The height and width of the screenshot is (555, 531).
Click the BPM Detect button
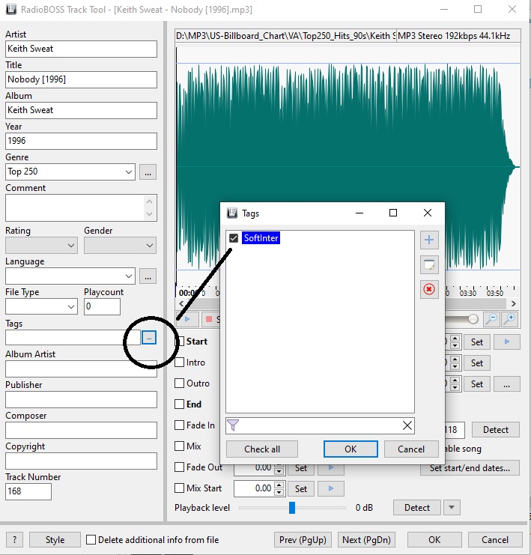[x=496, y=430]
